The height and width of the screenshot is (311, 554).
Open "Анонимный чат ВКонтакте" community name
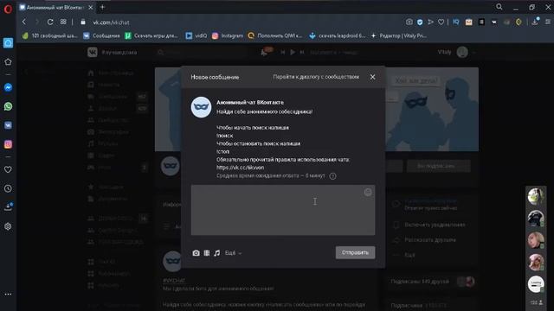coord(250,102)
